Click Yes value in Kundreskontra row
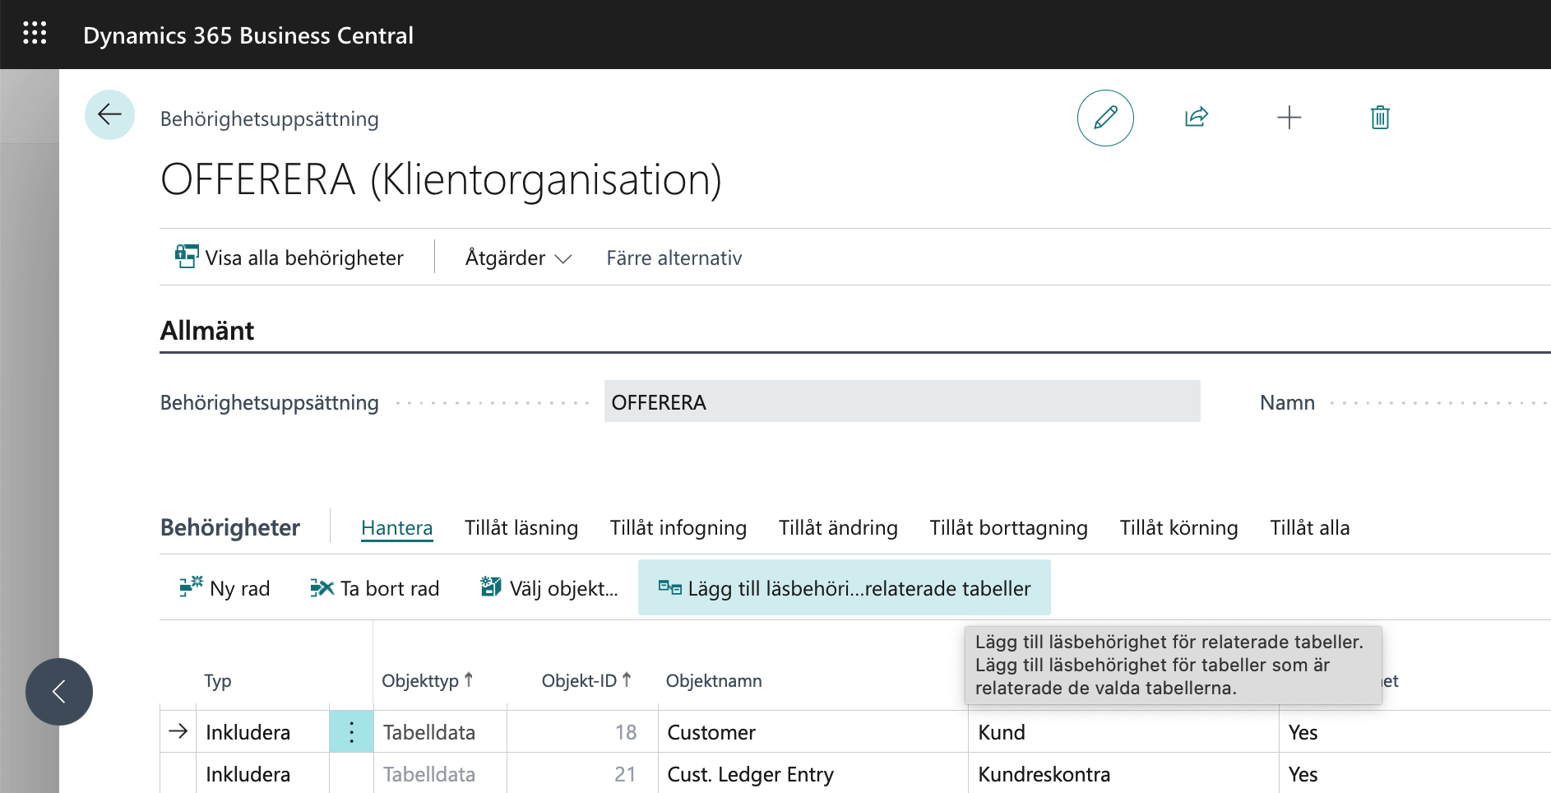Image resolution: width=1551 pixels, height=793 pixels. click(1303, 774)
